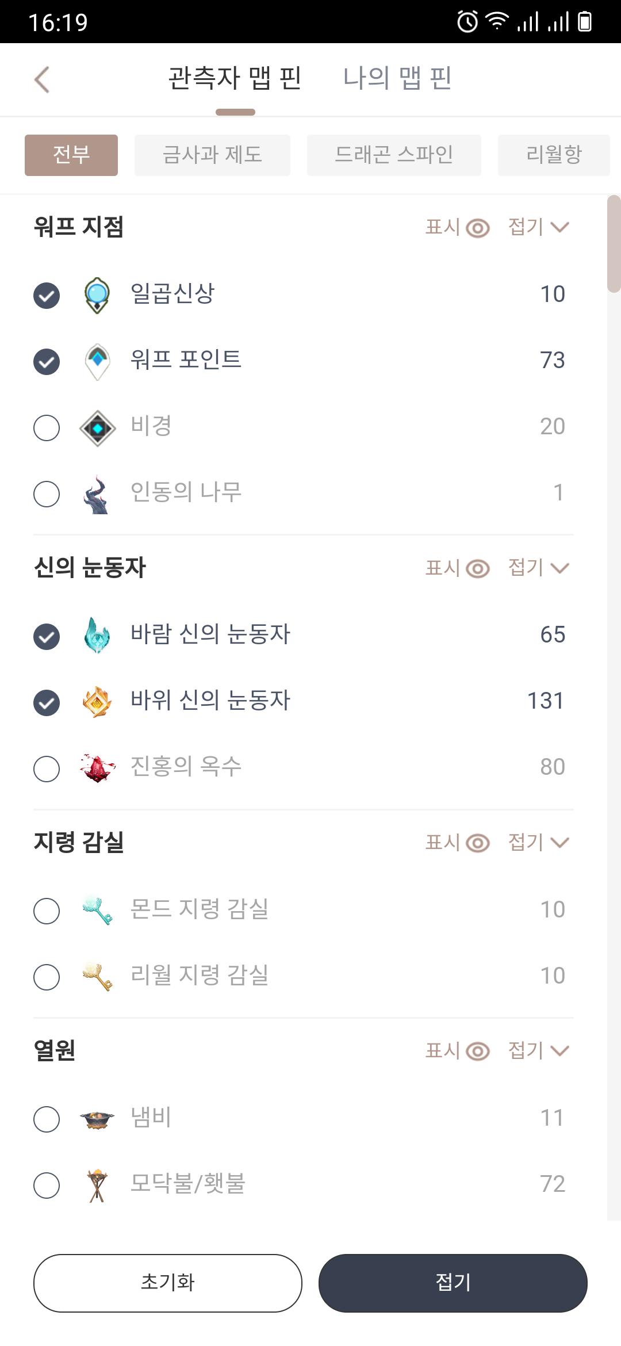Collapse the 워프 지점 section with 접기
Screen dimensions: 621x1346
539,227
